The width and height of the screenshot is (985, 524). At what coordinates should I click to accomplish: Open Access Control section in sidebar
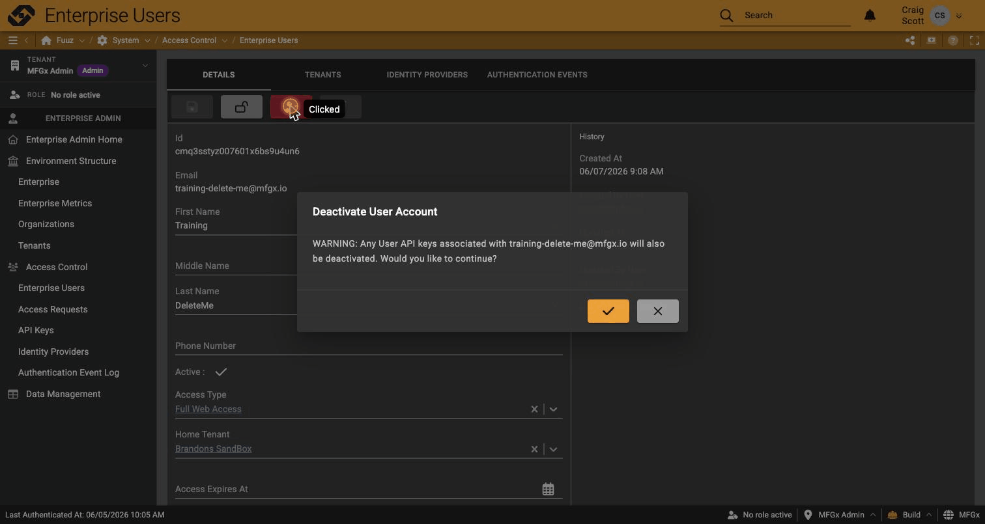click(x=57, y=267)
